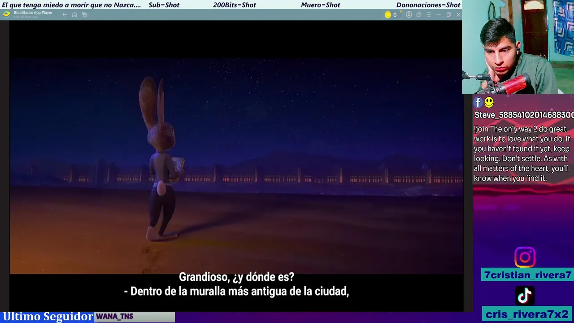Minimize the BlueStacks window

(439, 15)
